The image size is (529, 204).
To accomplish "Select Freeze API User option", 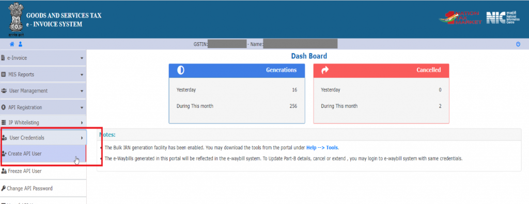I will [x=43, y=171].
